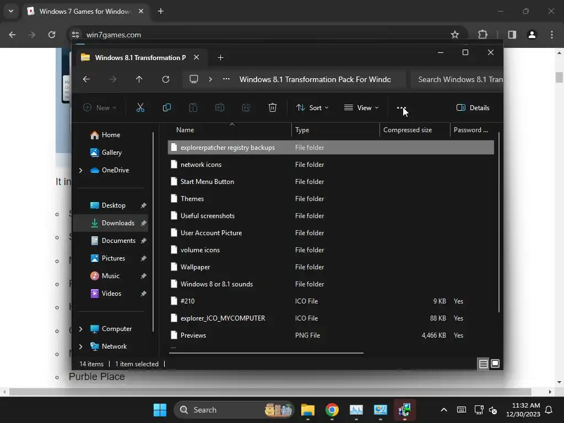Click the Copy icon in Explorer toolbar

point(166,107)
